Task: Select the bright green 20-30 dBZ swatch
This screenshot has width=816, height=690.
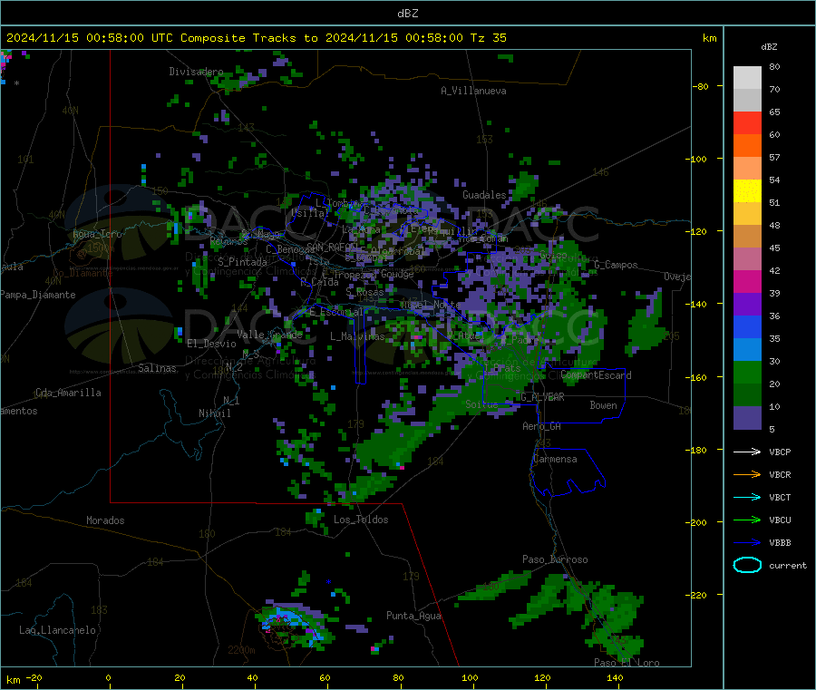Action: (x=747, y=372)
